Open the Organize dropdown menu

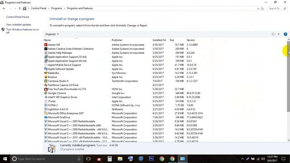click(52, 34)
